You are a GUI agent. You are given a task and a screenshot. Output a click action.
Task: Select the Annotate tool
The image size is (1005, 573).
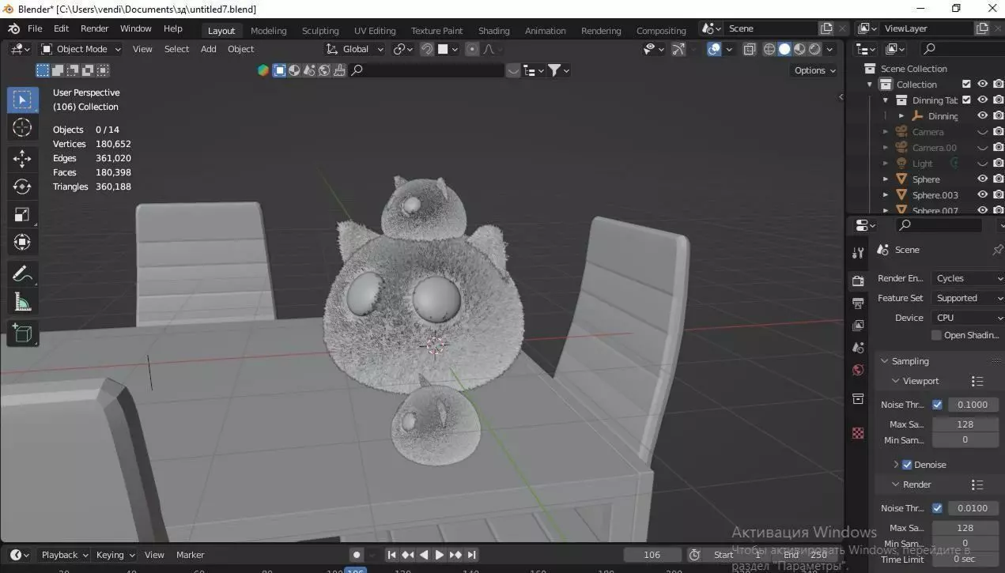tap(22, 274)
